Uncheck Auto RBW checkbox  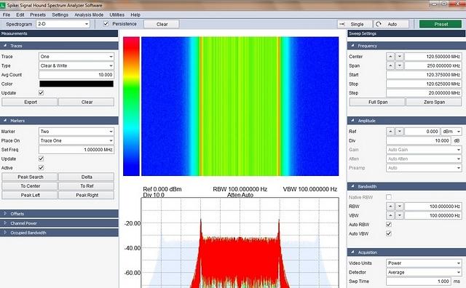click(x=388, y=224)
